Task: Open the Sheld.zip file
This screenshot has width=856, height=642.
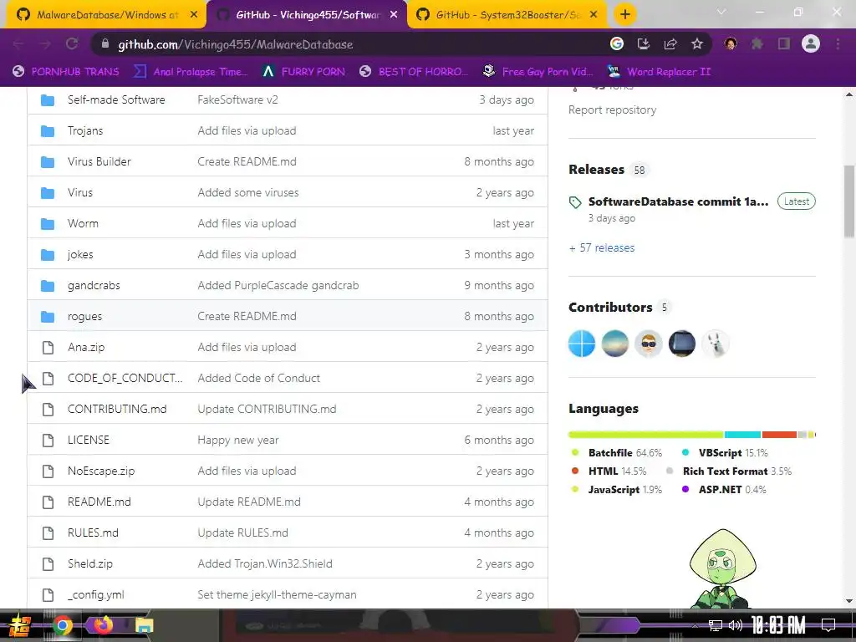Action: (90, 564)
